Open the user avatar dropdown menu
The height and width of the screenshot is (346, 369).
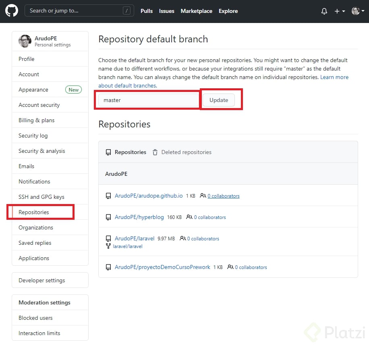[x=357, y=11]
